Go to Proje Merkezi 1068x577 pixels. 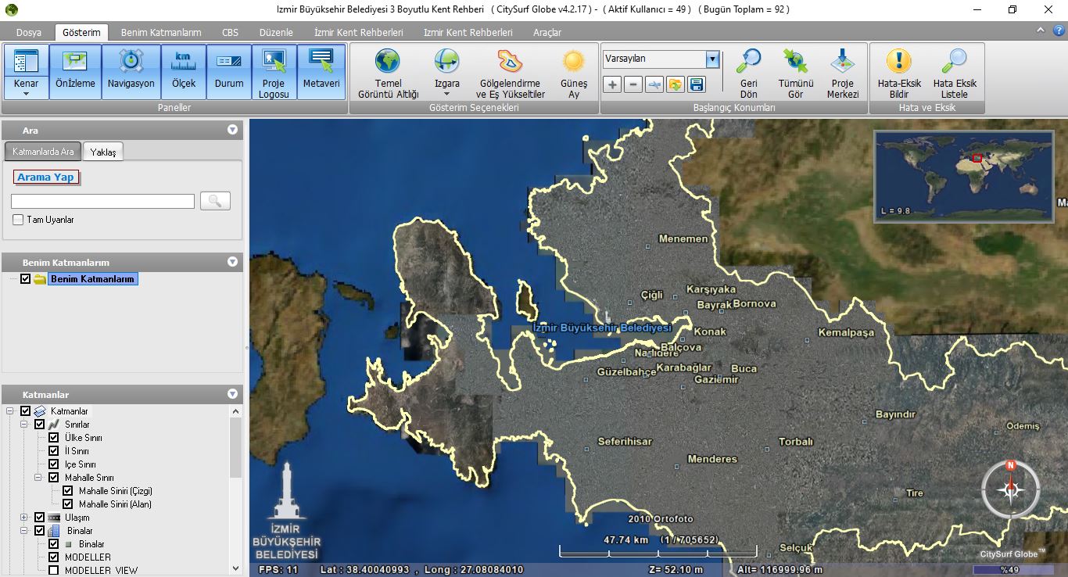[x=843, y=72]
